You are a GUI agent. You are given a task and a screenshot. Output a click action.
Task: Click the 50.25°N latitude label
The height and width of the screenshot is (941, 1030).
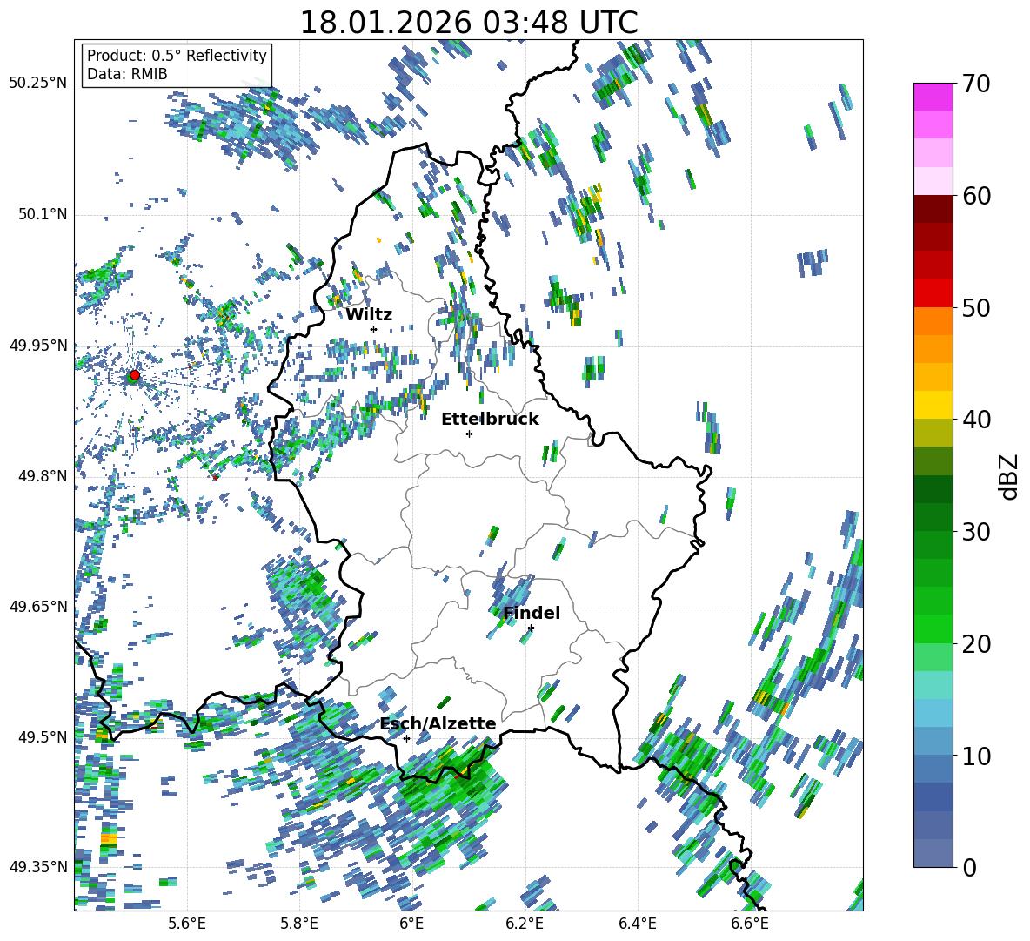tap(38, 84)
